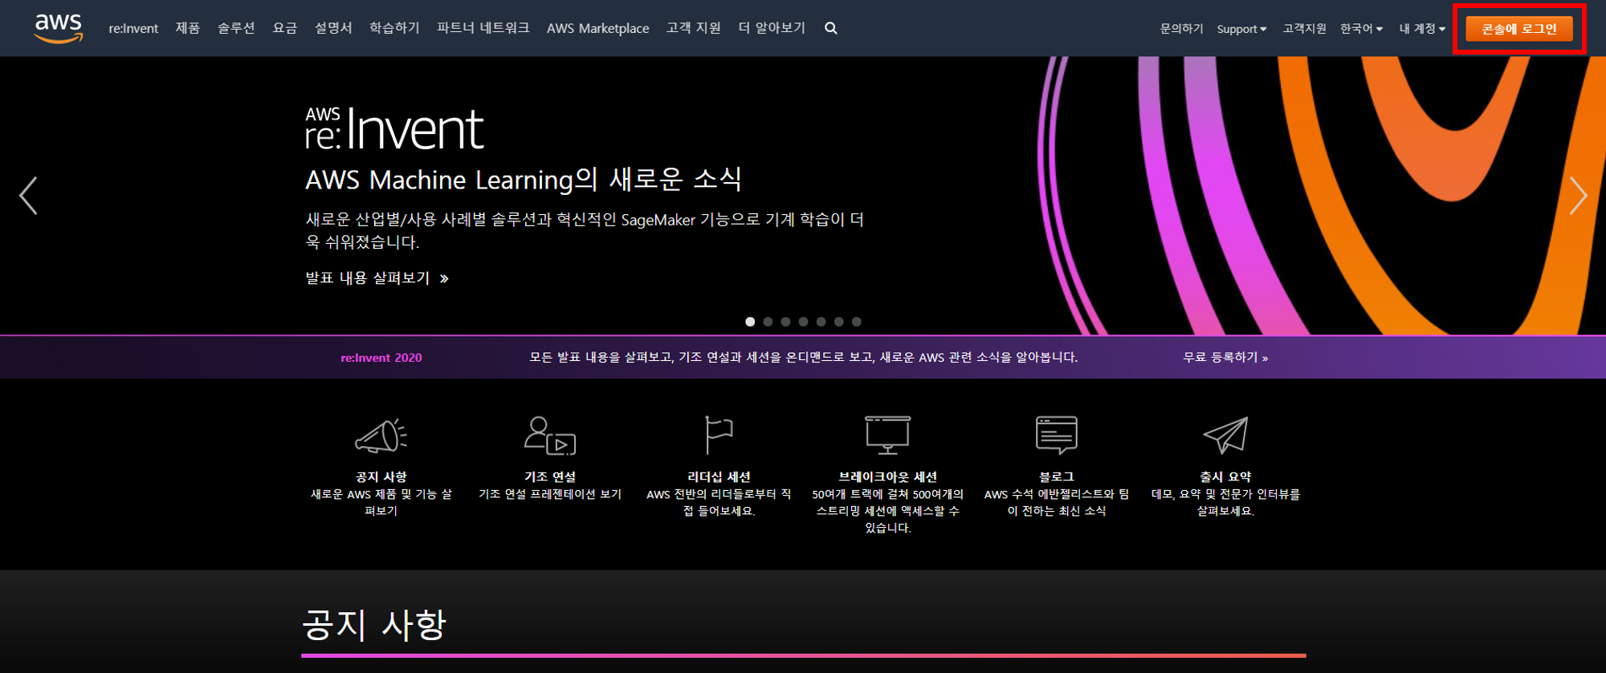The image size is (1606, 673).
Task: Select the fourth carousel dot
Action: (x=803, y=322)
